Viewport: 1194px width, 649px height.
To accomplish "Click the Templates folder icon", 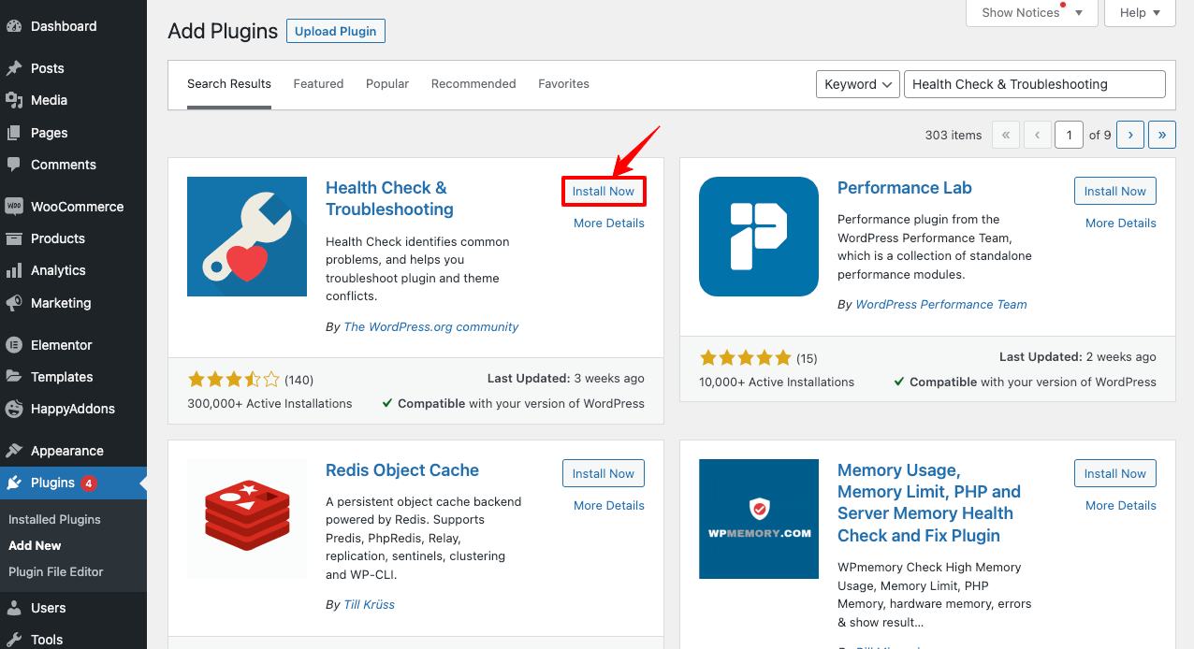I will (x=14, y=377).
